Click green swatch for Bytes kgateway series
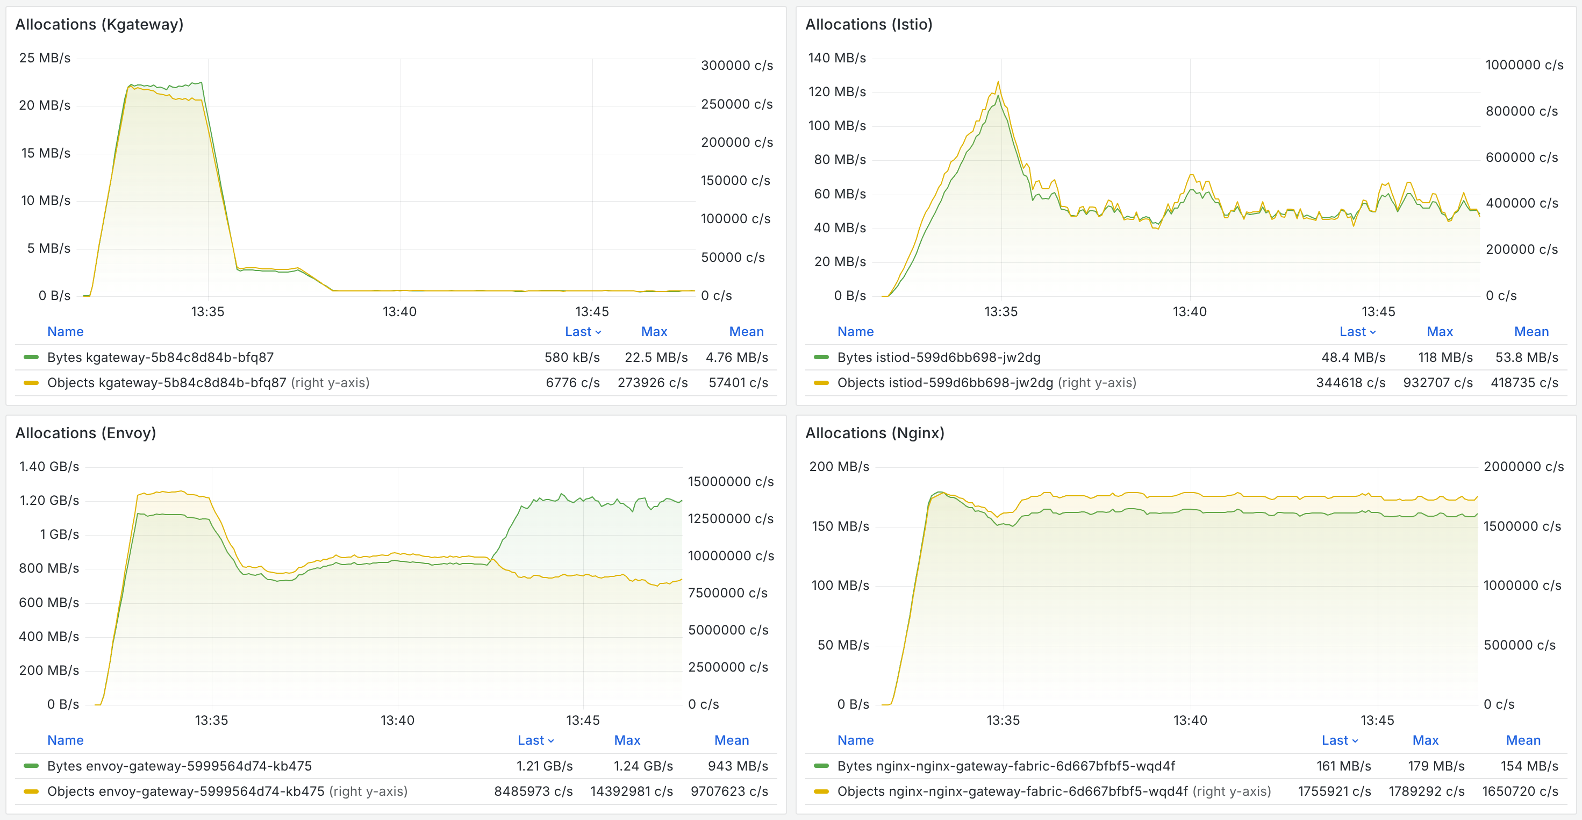 (31, 358)
